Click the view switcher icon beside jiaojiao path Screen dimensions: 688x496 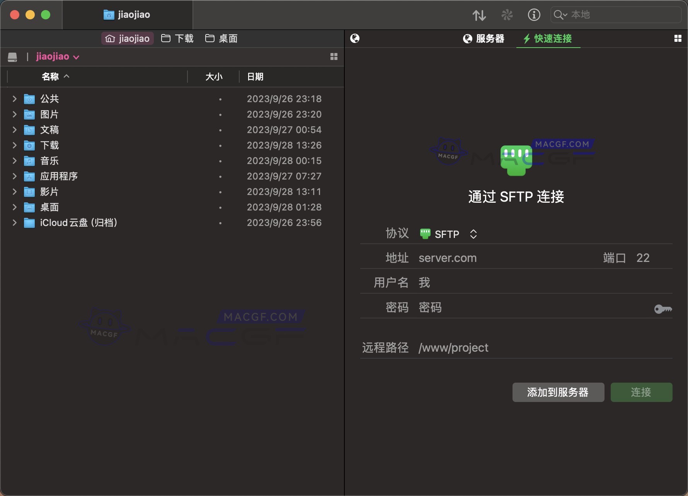334,56
